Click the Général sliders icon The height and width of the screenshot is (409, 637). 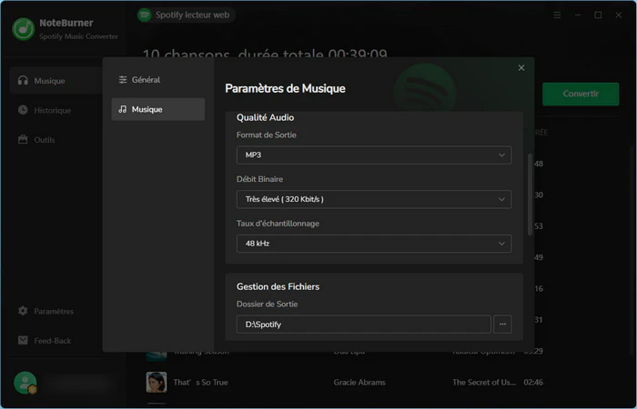point(123,80)
